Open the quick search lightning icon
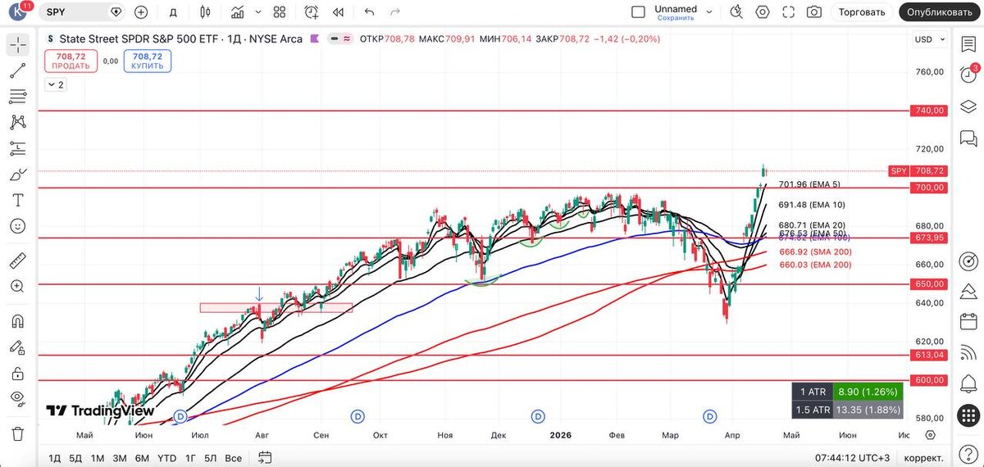Image resolution: width=984 pixels, height=467 pixels. tap(736, 12)
